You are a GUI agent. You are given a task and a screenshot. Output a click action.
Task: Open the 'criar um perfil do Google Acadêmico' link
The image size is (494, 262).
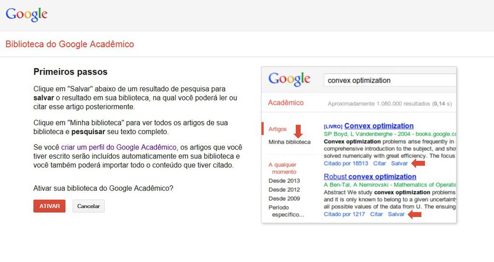pyautogui.click(x=119, y=147)
